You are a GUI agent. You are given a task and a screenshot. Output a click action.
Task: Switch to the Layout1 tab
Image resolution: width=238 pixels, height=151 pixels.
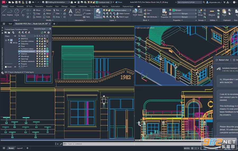[20, 148]
